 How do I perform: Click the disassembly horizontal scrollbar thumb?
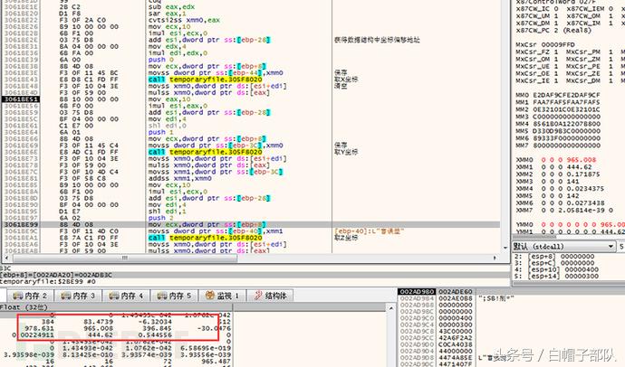(x=125, y=258)
